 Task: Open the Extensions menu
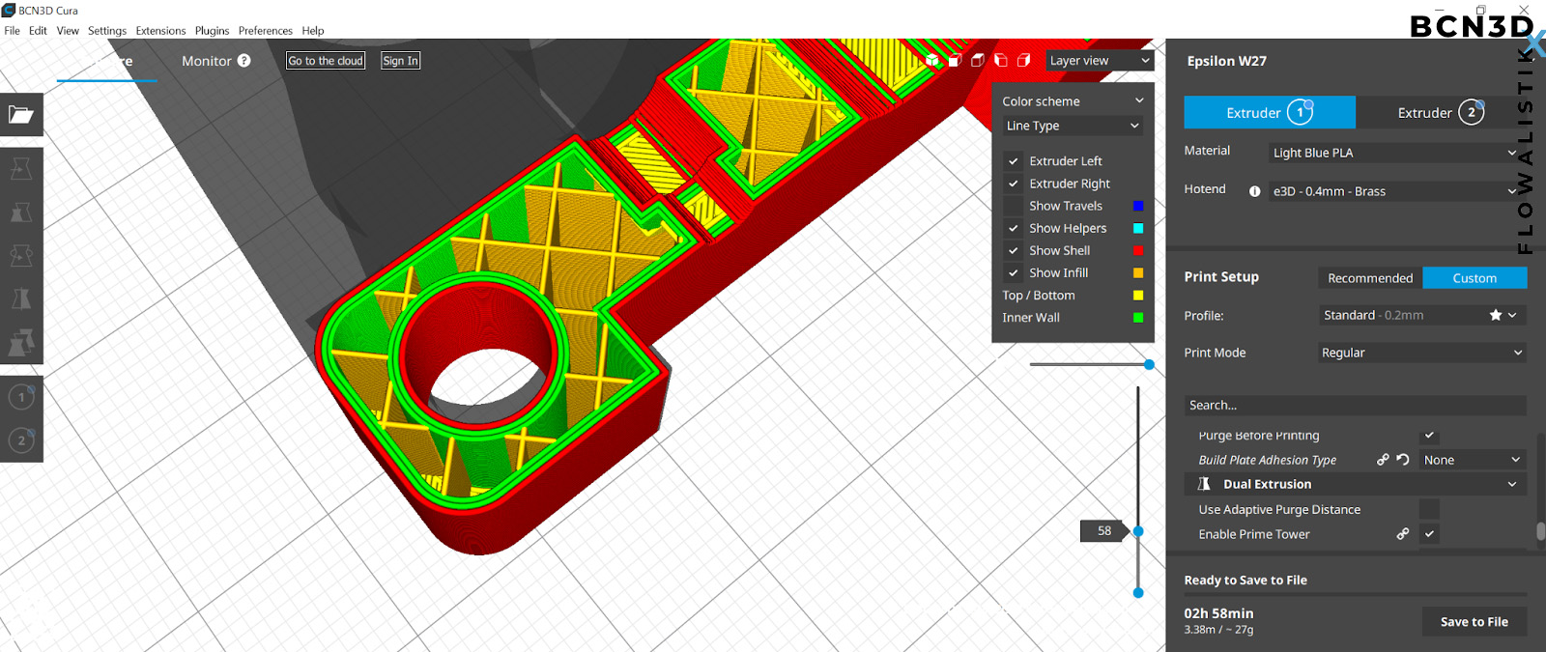point(160,31)
